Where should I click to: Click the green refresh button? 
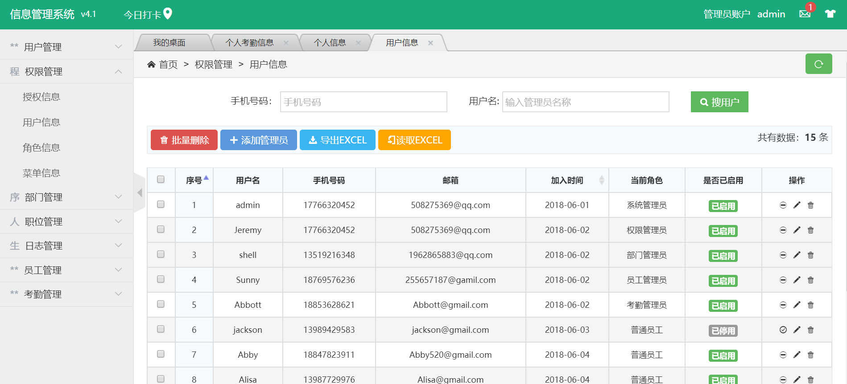[x=818, y=64]
